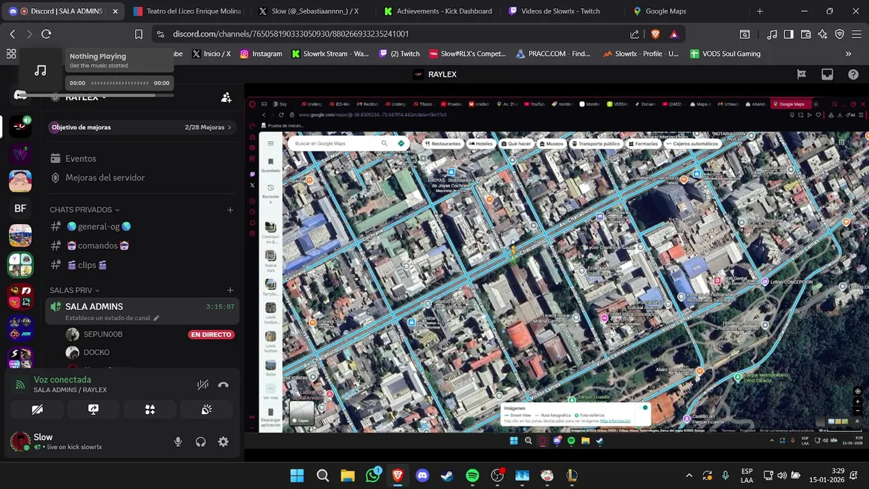The image size is (869, 489).
Task: Open Discord user settings gear
Action: pyautogui.click(x=223, y=441)
